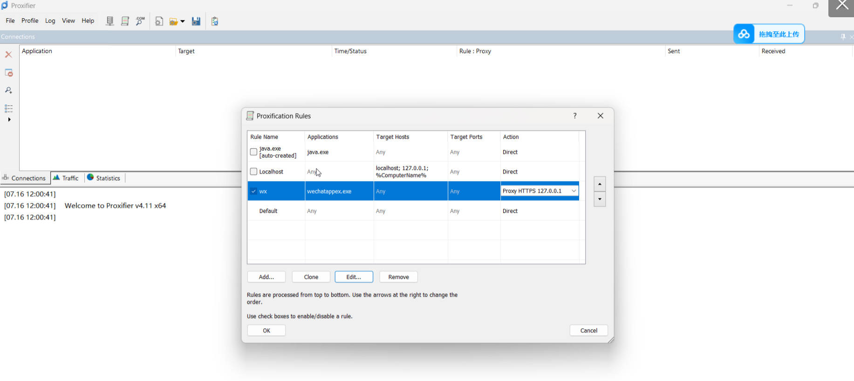Click the Add... button

click(266, 277)
